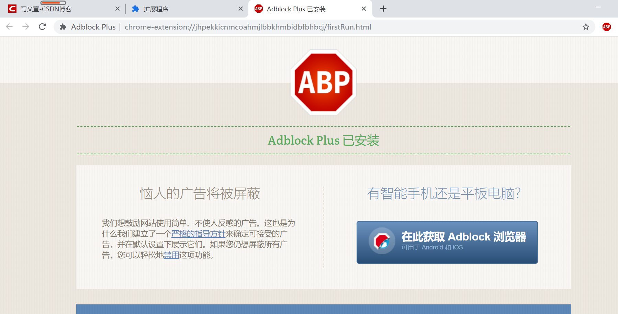Screen dimensions: 618x314
Task: Click the forward navigation arrow
Action: coord(26,27)
